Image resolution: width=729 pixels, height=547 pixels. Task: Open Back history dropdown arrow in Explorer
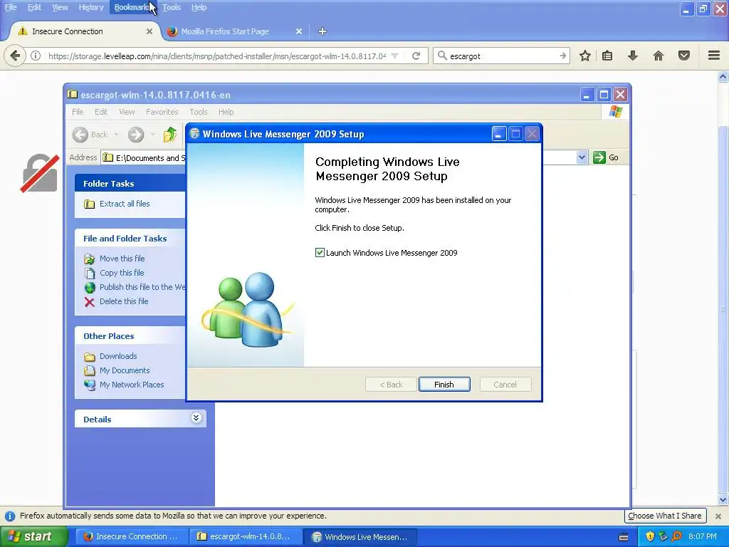pyautogui.click(x=116, y=135)
